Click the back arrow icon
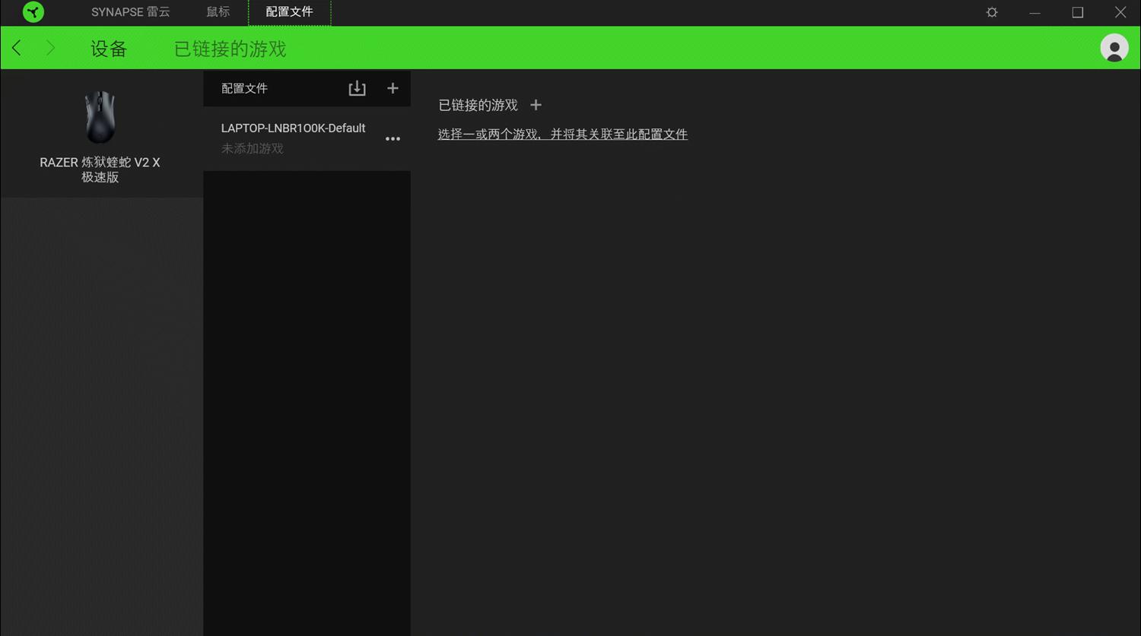This screenshot has width=1141, height=636. tap(16, 47)
